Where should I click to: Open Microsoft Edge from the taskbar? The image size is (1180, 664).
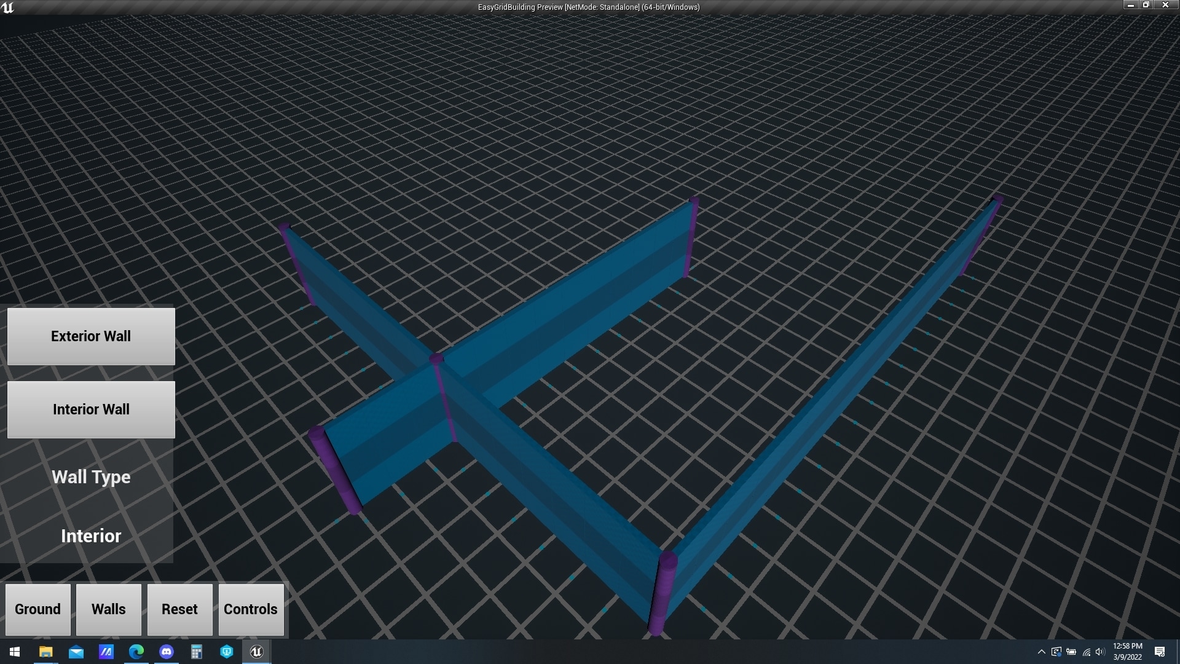point(136,651)
